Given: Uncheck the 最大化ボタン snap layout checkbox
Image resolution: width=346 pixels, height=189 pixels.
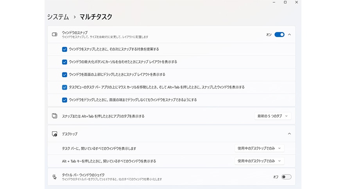Looking at the screenshot, I should [65, 62].
